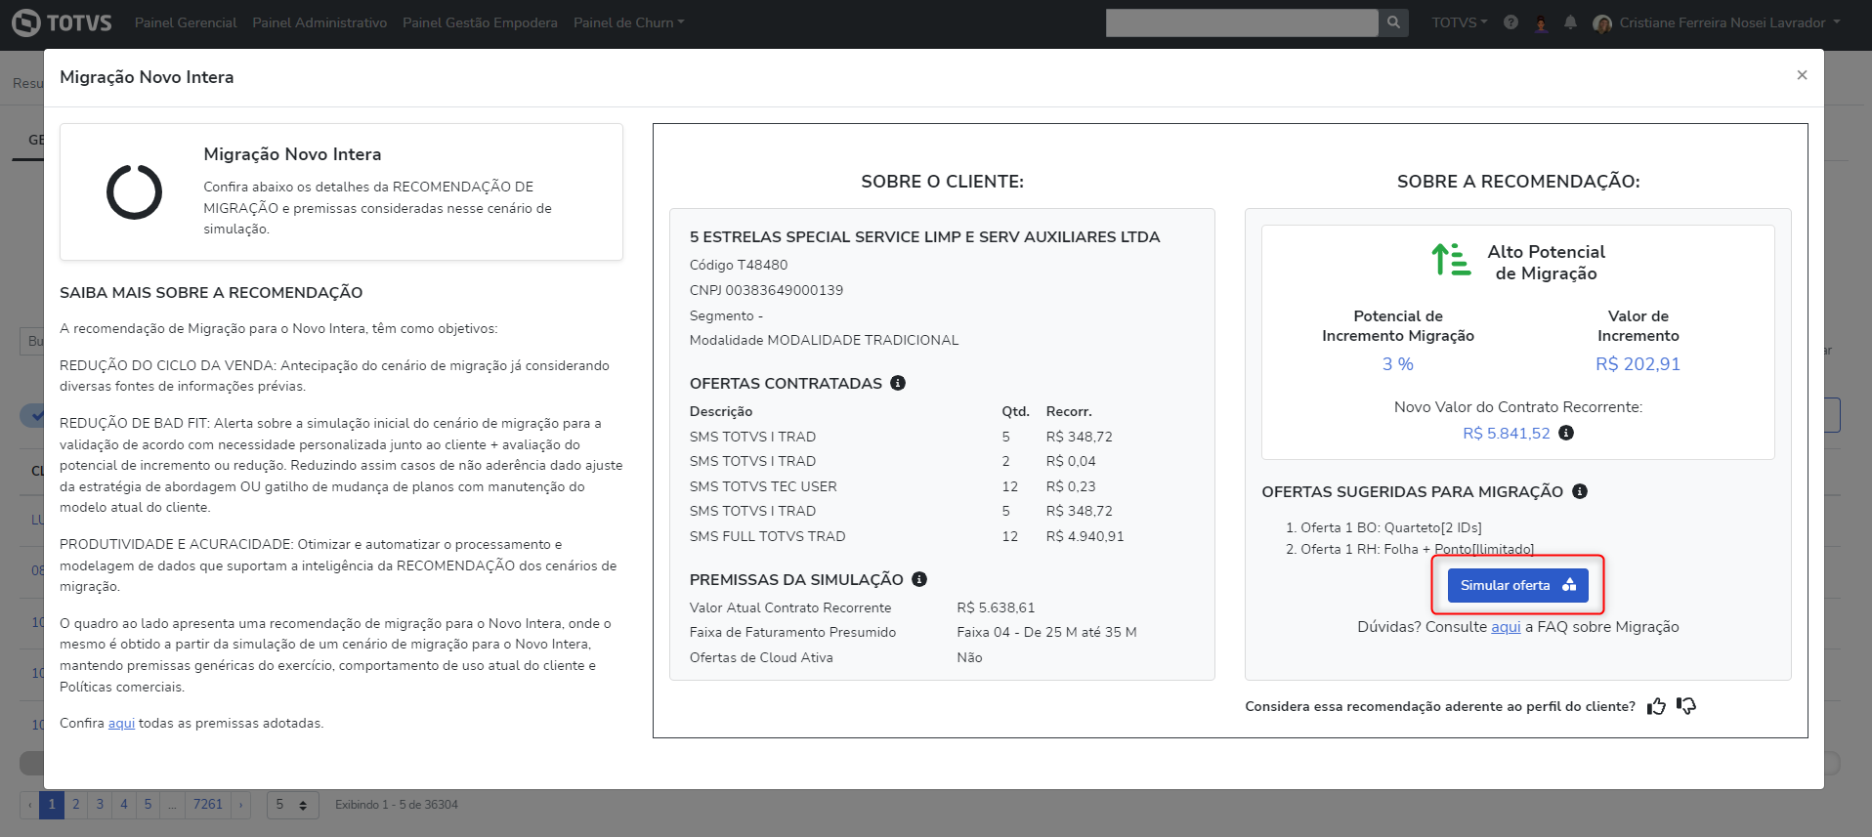The width and height of the screenshot is (1872, 837).
Task: Show info for Ofertas Sugeridas para Migração
Action: (x=1580, y=491)
